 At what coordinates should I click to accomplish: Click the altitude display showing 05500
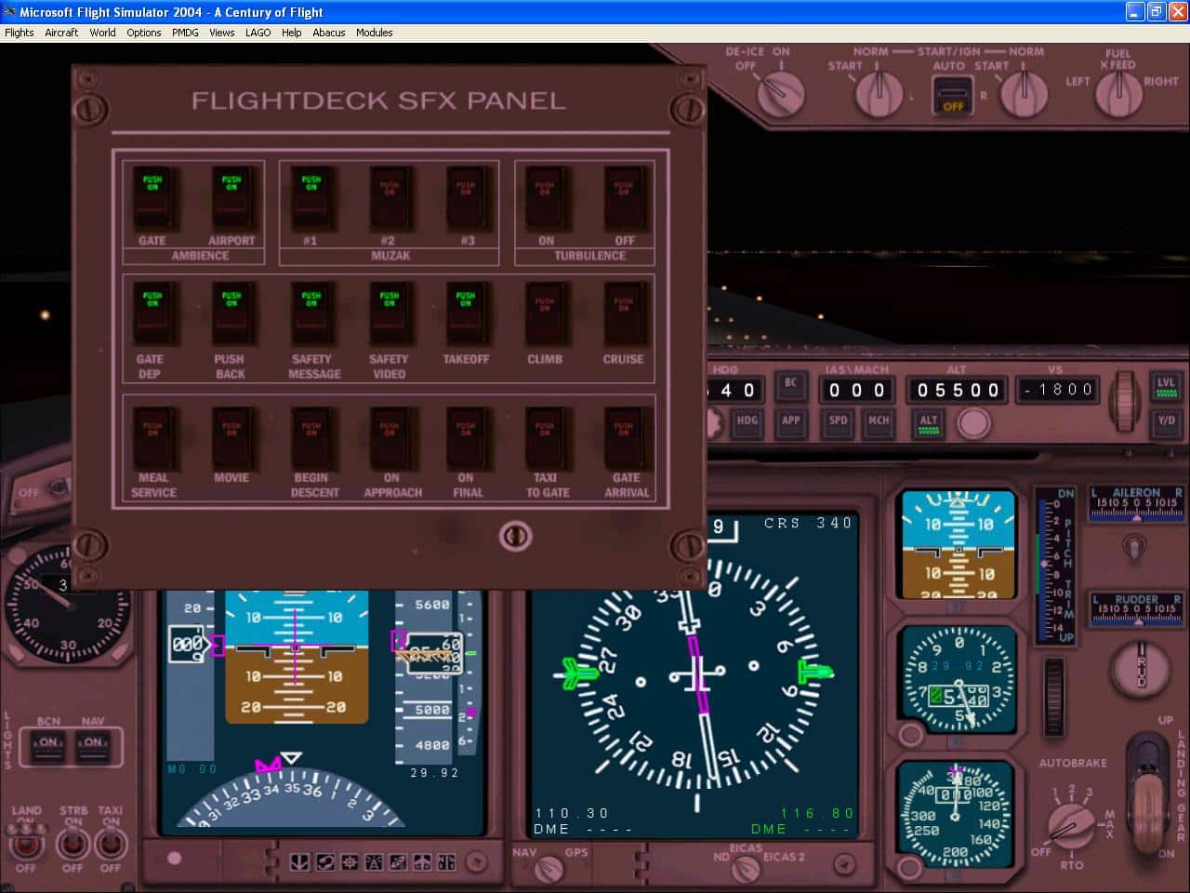(x=958, y=390)
